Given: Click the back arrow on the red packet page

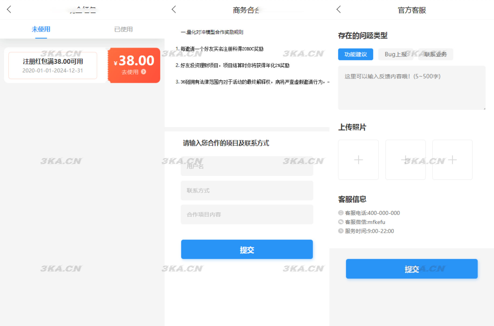Looking at the screenshot, I should (x=9, y=9).
